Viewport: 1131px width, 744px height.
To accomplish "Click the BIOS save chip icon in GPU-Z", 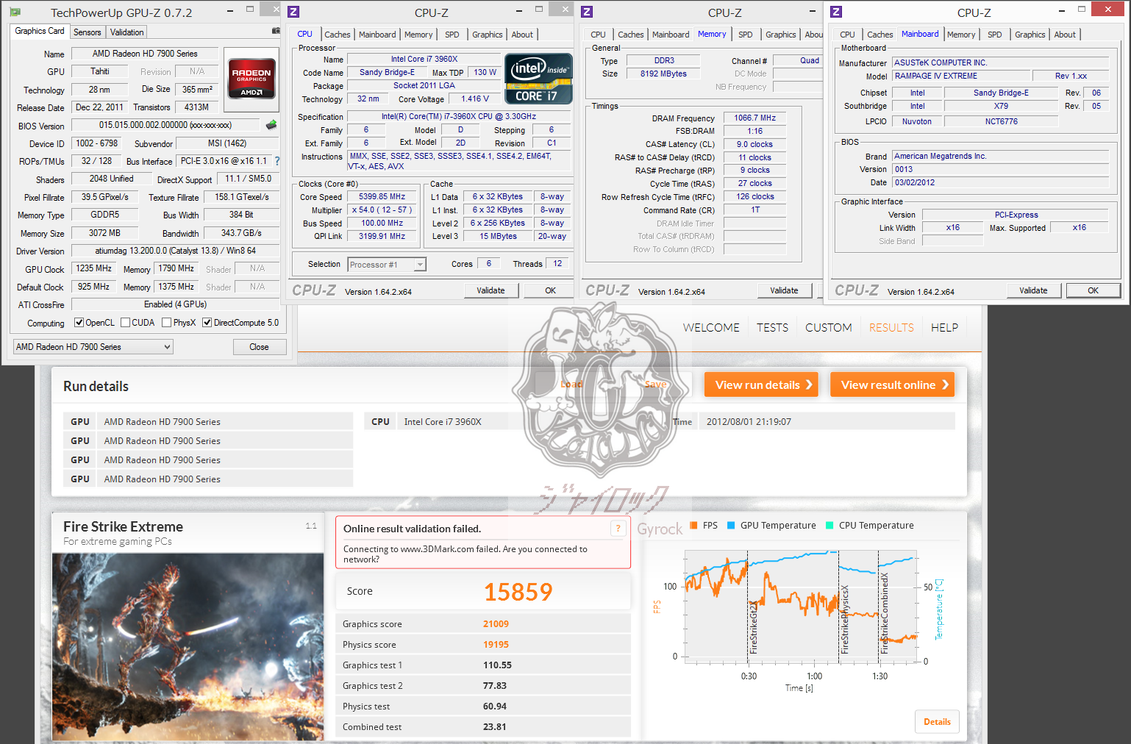I will [271, 125].
